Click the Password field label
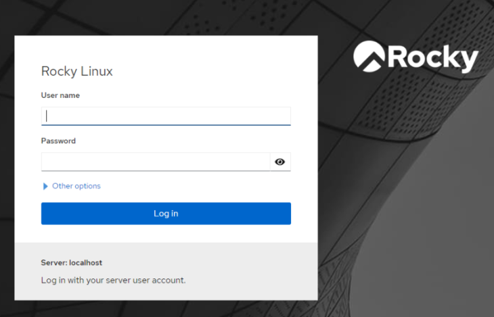This screenshot has width=494, height=317. [58, 141]
